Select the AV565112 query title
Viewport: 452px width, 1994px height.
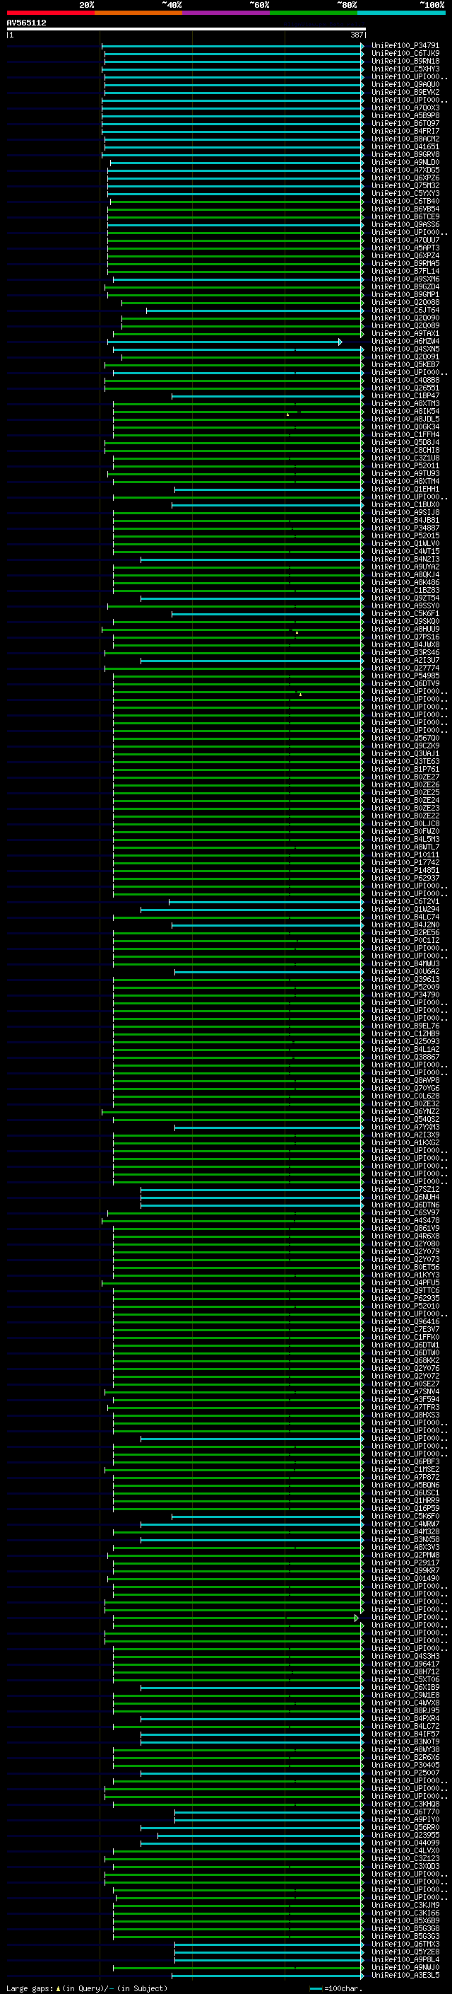click(26, 23)
